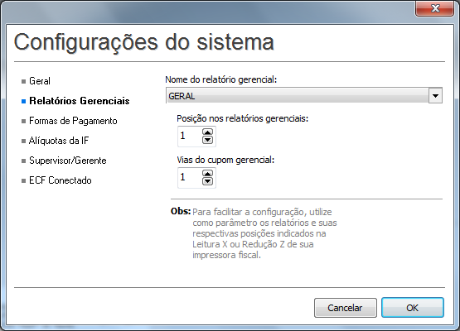Decrease Posição nos relatórios gerenciais value
The height and width of the screenshot is (331, 460).
(x=208, y=140)
